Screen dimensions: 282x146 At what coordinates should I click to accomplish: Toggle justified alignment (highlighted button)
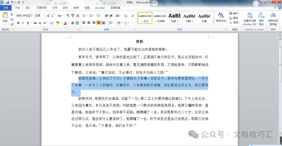98,23
